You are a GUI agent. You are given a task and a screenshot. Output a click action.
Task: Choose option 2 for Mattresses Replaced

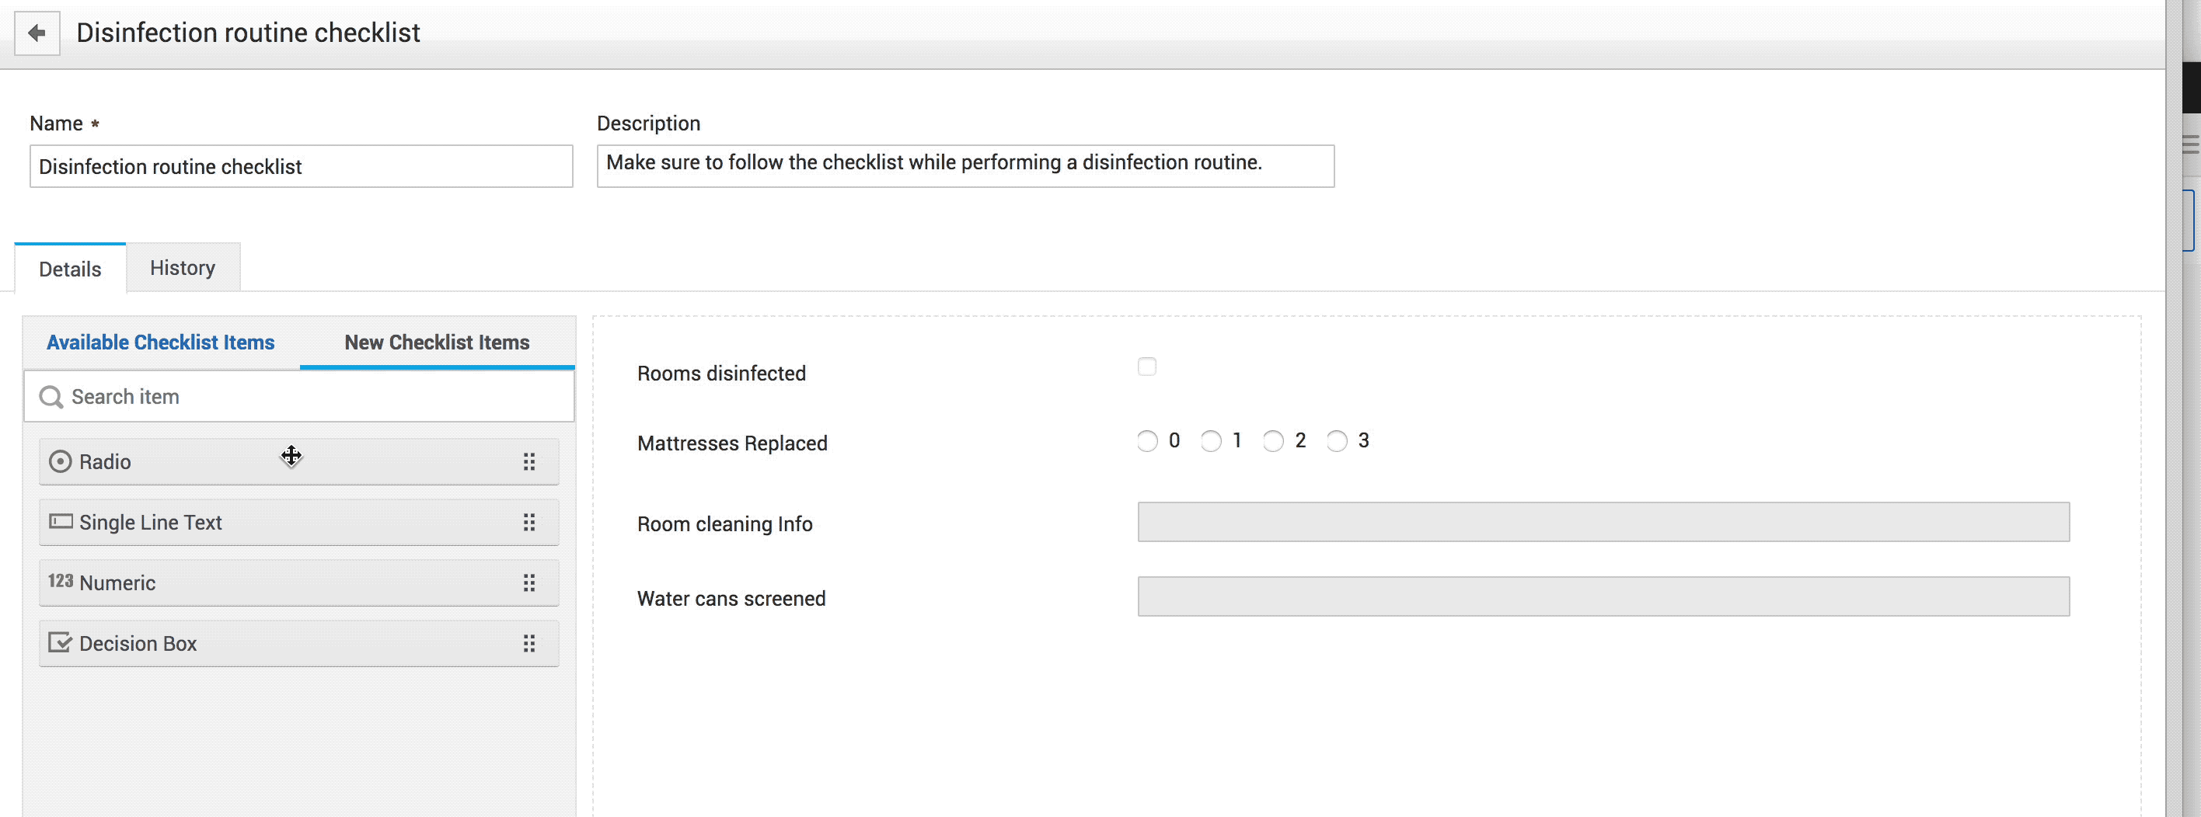tap(1273, 441)
